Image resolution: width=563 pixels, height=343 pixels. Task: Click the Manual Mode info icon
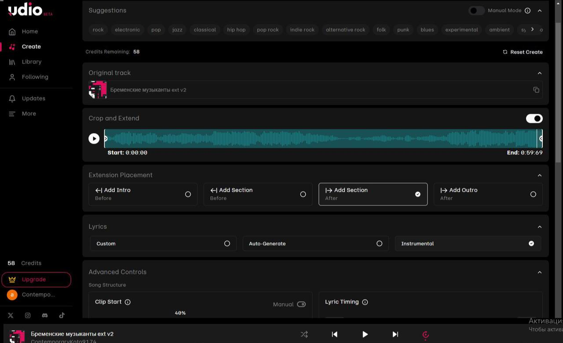coord(527,11)
